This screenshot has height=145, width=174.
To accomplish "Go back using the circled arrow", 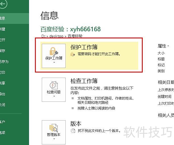I will pos(3,4).
